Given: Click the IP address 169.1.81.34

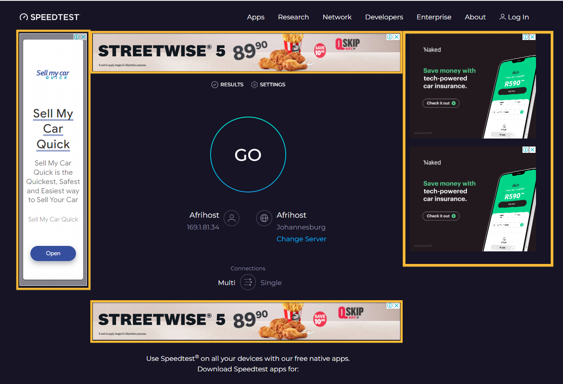Looking at the screenshot, I should [x=203, y=227].
